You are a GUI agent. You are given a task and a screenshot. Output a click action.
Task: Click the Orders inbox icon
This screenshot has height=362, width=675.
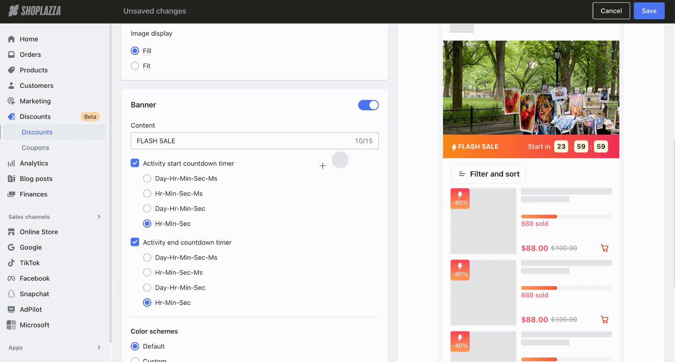pos(11,55)
